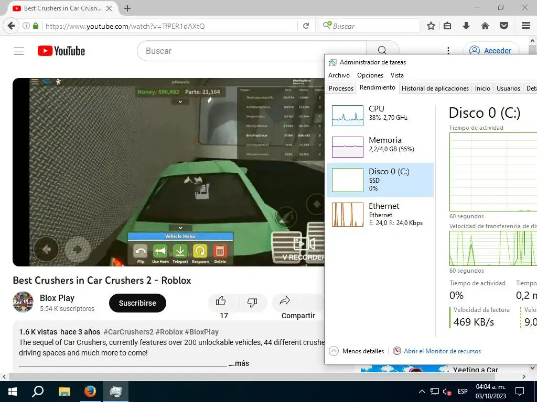Open the #CarCrushers2 hashtag link

tap(128, 332)
